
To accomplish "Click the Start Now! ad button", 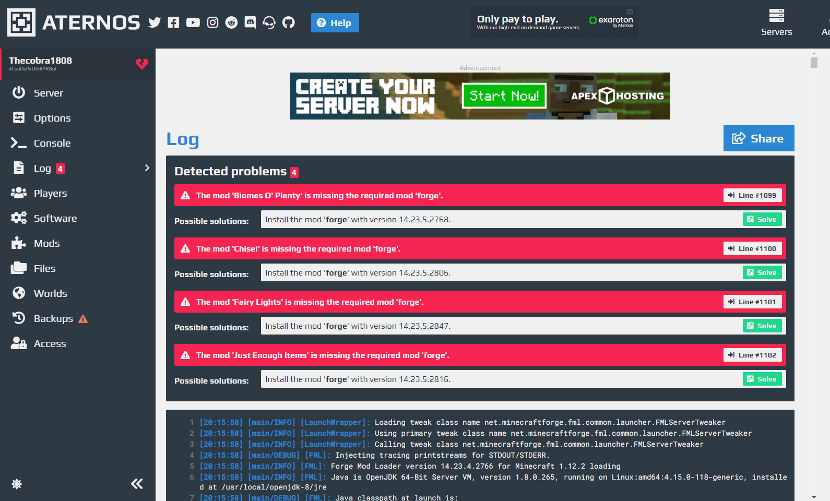I will [504, 96].
